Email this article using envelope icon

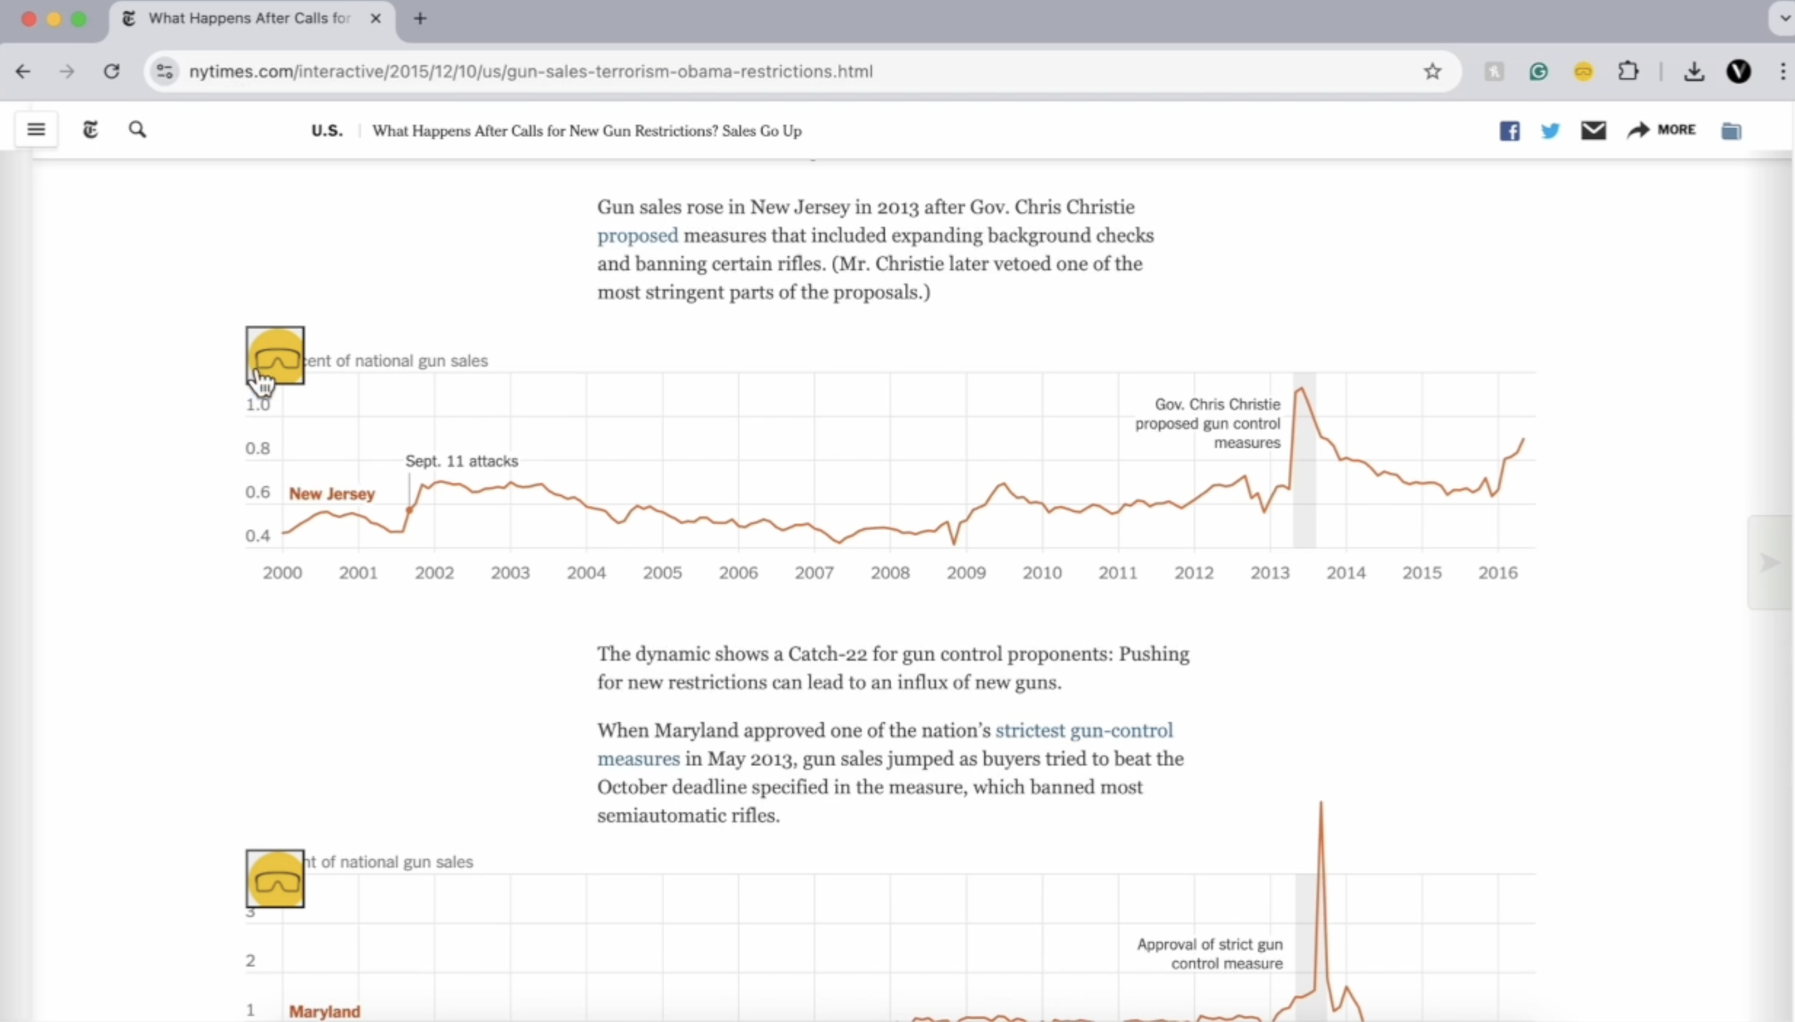[1593, 131]
